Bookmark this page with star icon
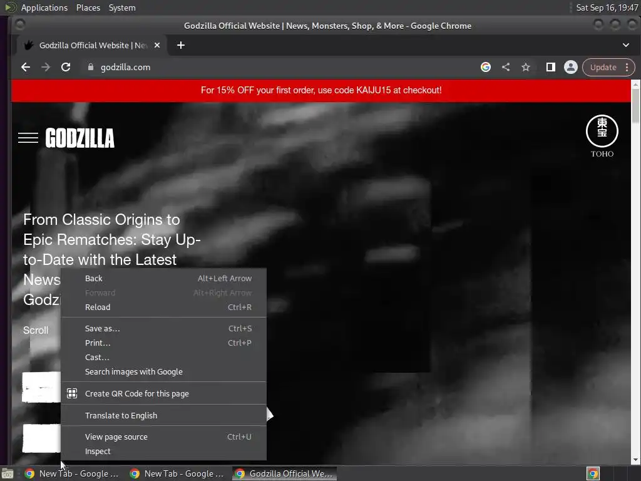Image resolution: width=641 pixels, height=481 pixels. coord(526,67)
